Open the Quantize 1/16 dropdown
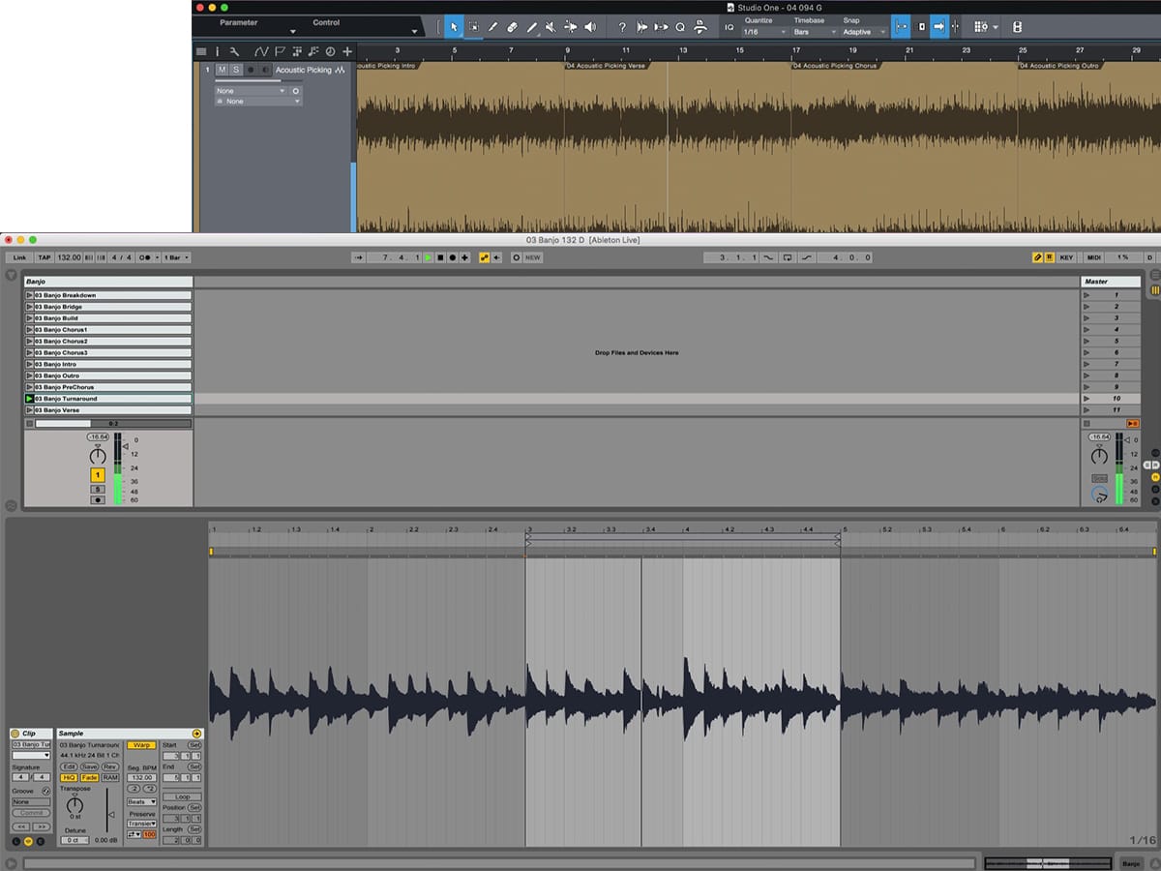The width and height of the screenshot is (1161, 871). (763, 32)
